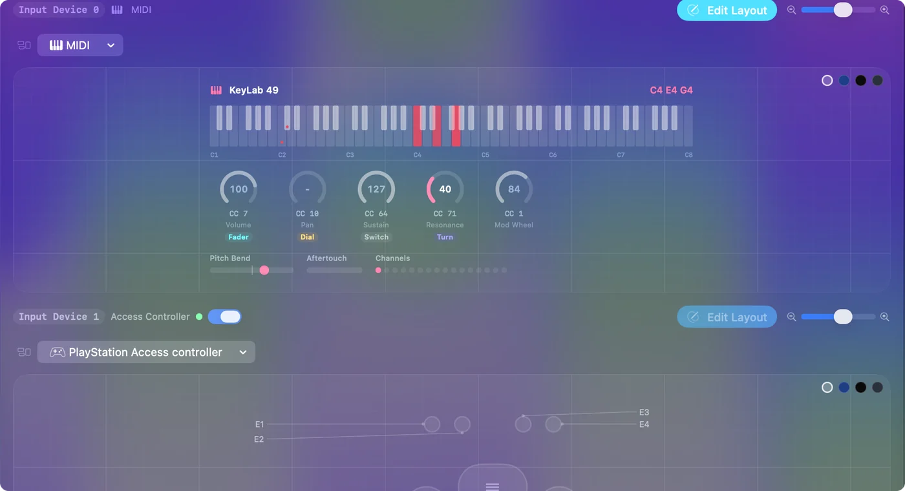The width and height of the screenshot is (905, 491).
Task: Click the menu icon on the controller center button
Action: click(493, 486)
